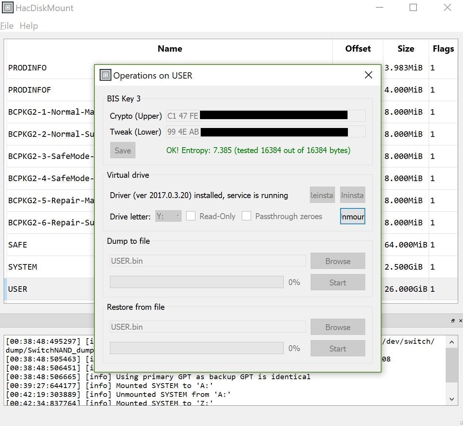Click Start in Dump to file section
This screenshot has width=463, height=426.
338,283
